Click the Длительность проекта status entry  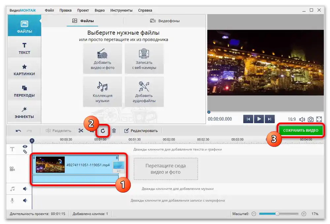(38, 214)
